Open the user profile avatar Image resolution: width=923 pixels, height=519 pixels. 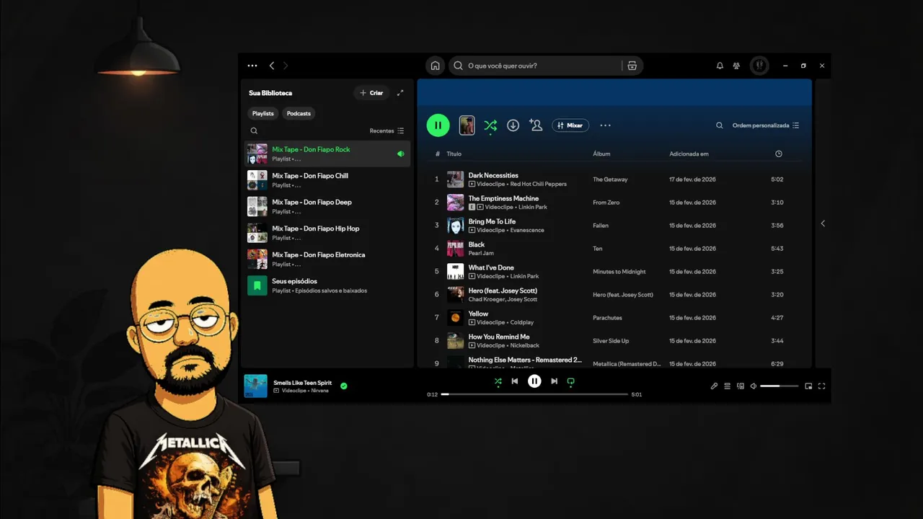759,66
